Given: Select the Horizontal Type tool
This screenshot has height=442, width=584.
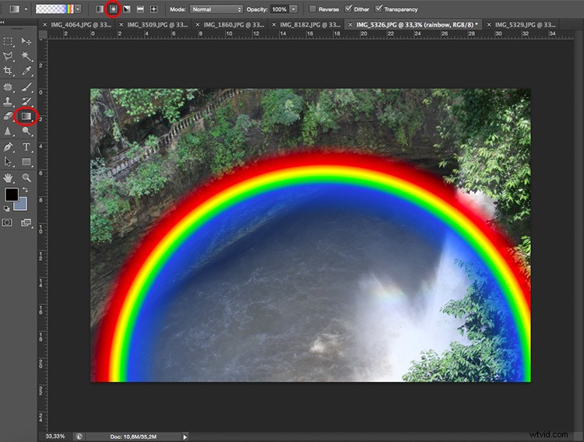Looking at the screenshot, I should pyautogui.click(x=26, y=147).
